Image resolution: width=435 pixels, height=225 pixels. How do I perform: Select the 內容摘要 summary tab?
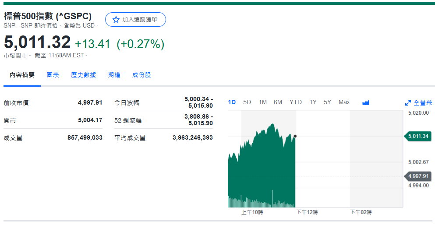coord(22,75)
